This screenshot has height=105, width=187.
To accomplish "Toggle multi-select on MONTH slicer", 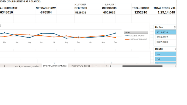I will click(175, 49).
